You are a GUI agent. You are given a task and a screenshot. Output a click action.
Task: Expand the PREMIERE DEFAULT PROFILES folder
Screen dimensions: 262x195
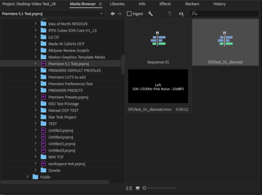[x=36, y=70]
